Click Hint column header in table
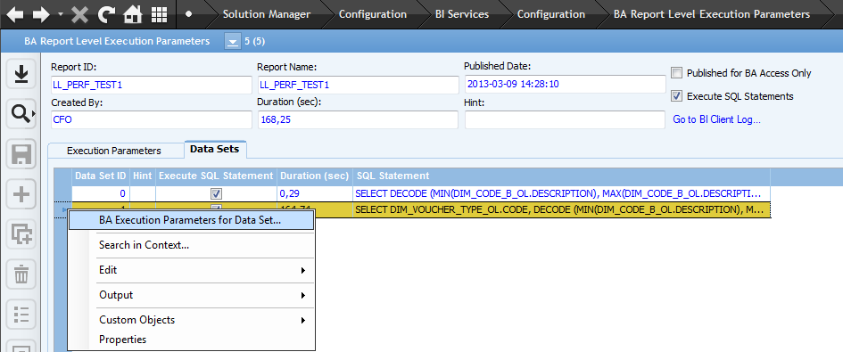Image resolution: width=843 pixels, height=352 pixels. pos(143,176)
